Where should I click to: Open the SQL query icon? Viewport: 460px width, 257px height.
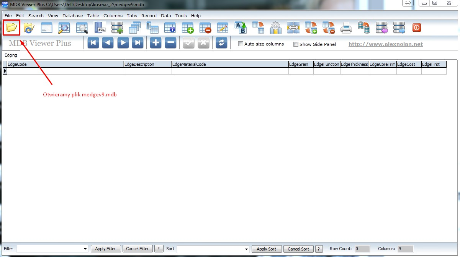coord(100,28)
